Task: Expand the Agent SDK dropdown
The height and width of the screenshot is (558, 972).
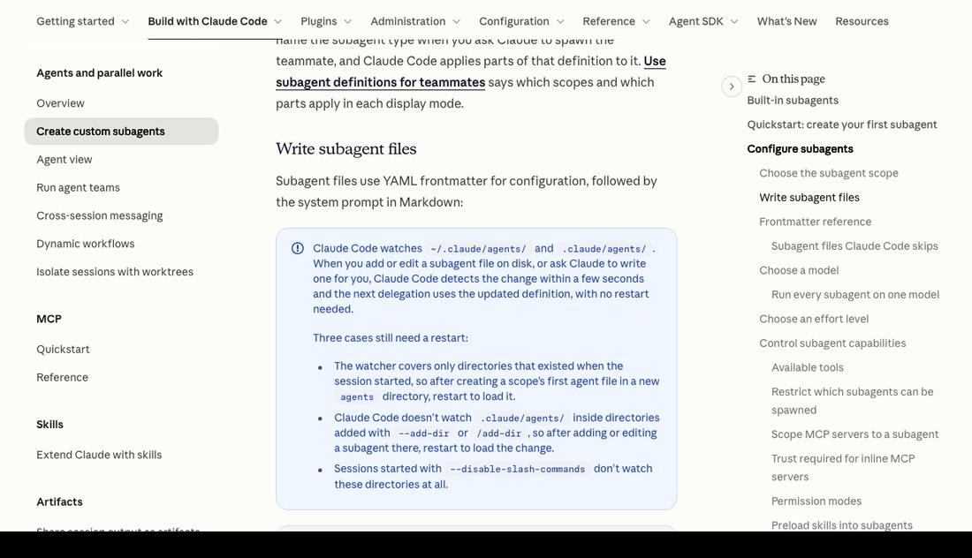Action: [x=703, y=21]
